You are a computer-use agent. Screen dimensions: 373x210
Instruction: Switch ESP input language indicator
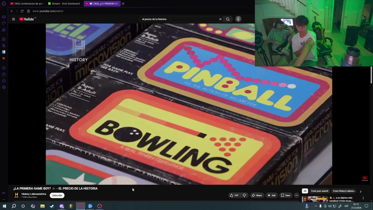point(346,206)
